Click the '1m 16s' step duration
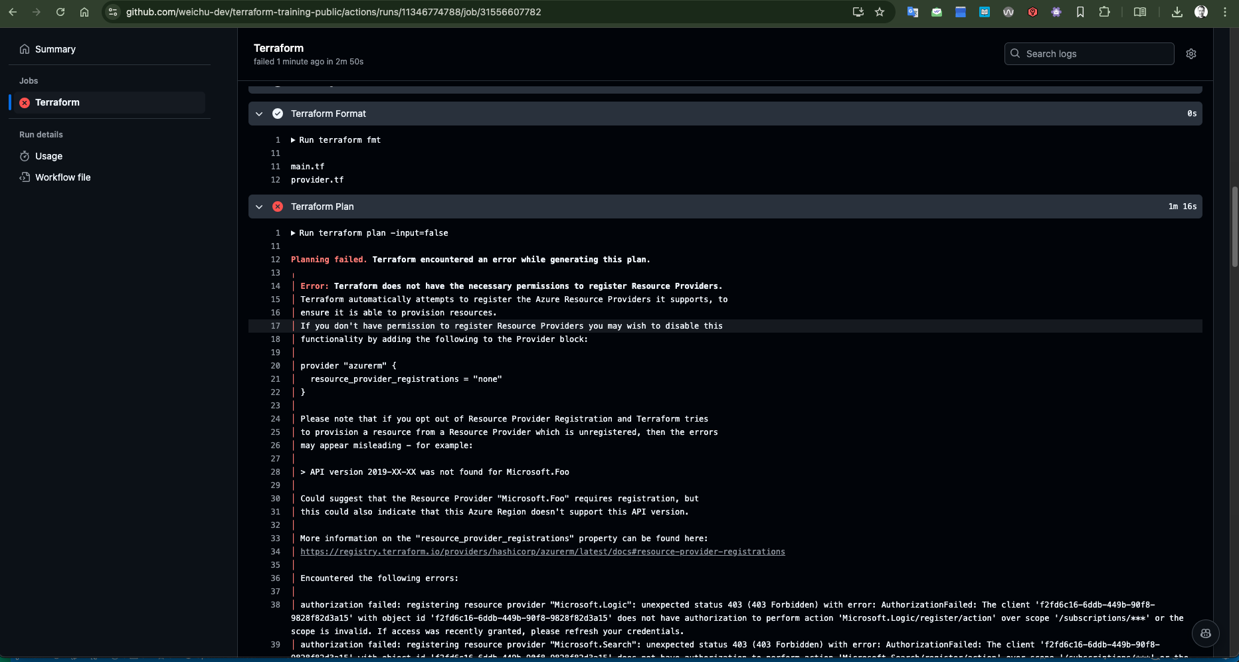 (1183, 207)
